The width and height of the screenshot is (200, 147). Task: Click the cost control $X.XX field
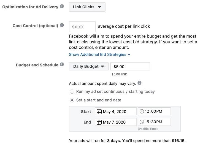point(82,27)
